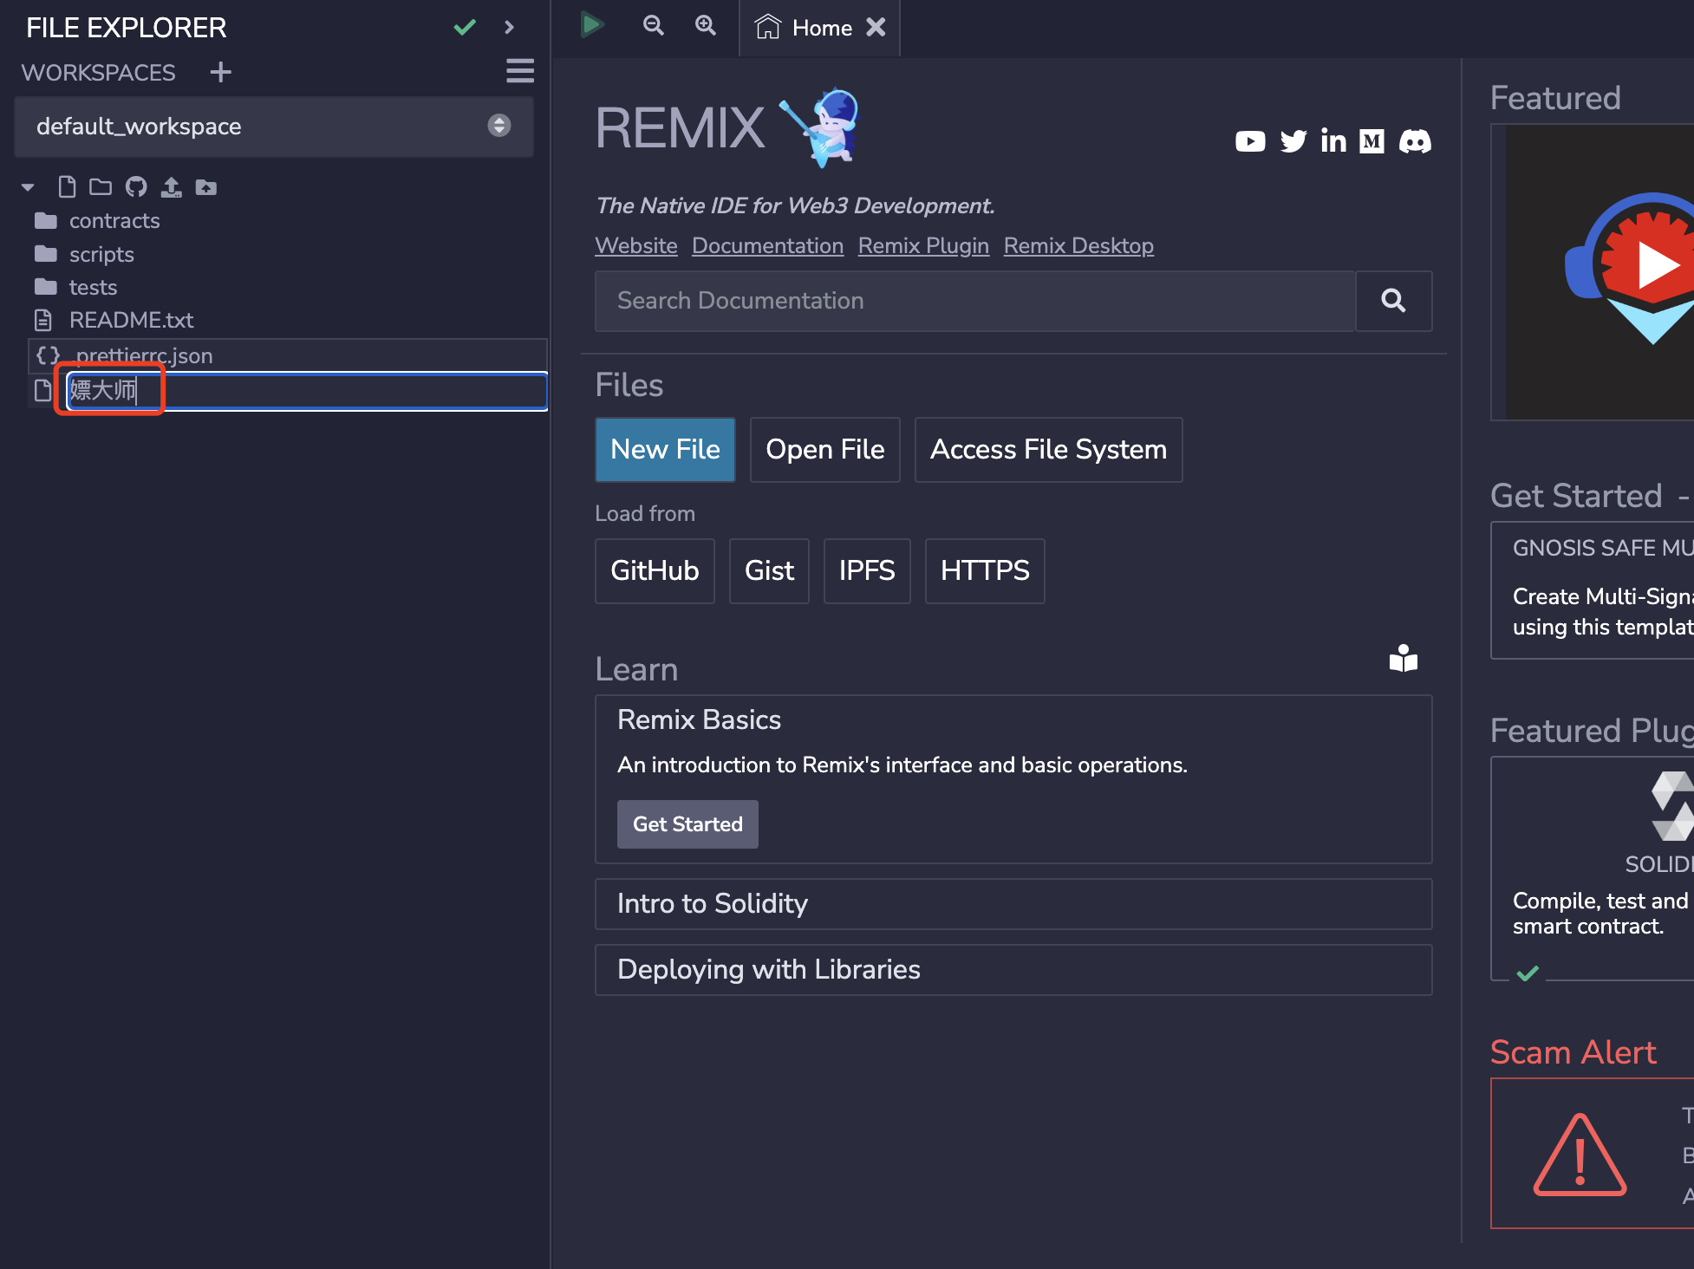Click the upload folder icon
This screenshot has width=1694, height=1269.
click(x=206, y=186)
